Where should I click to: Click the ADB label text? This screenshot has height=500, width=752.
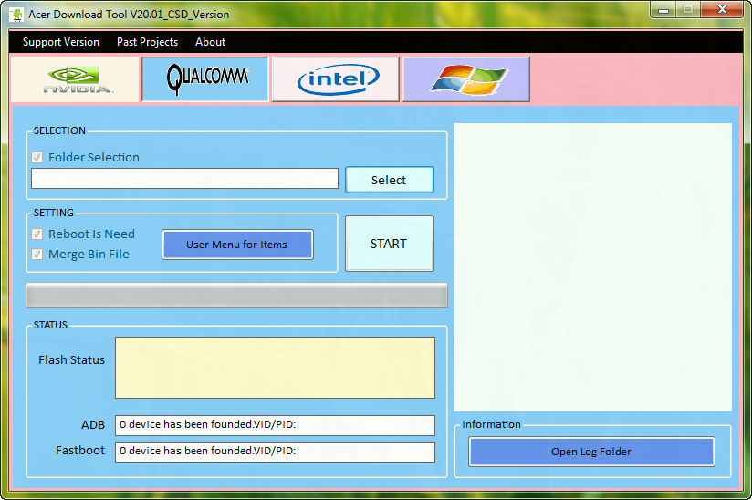(x=93, y=425)
